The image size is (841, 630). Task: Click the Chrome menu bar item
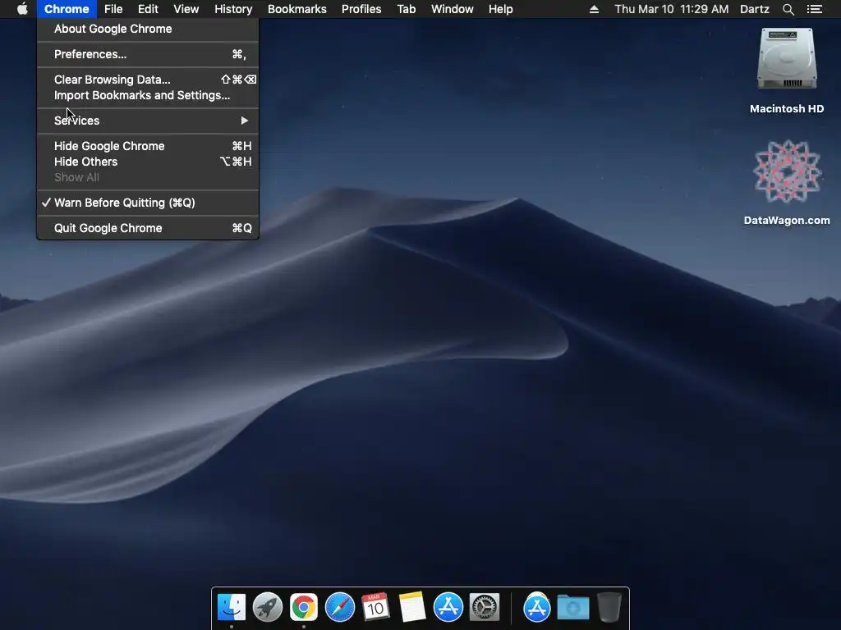(67, 9)
